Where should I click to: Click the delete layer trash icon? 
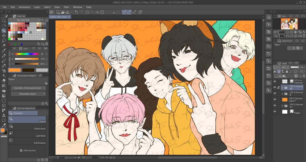pyautogui.click(x=304, y=76)
